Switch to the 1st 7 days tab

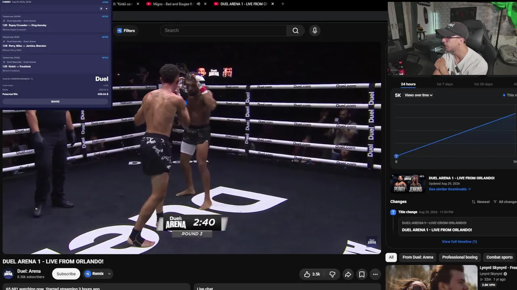(x=445, y=84)
